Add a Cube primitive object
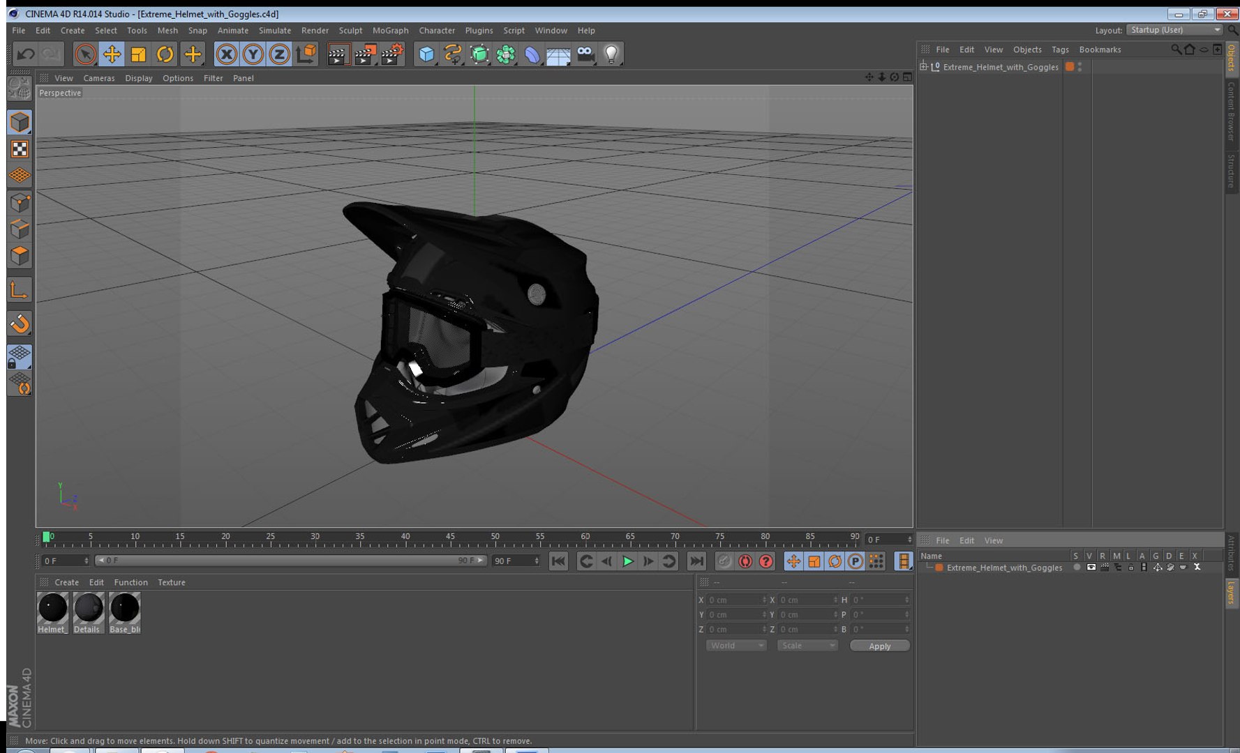Image resolution: width=1240 pixels, height=753 pixels. [426, 54]
